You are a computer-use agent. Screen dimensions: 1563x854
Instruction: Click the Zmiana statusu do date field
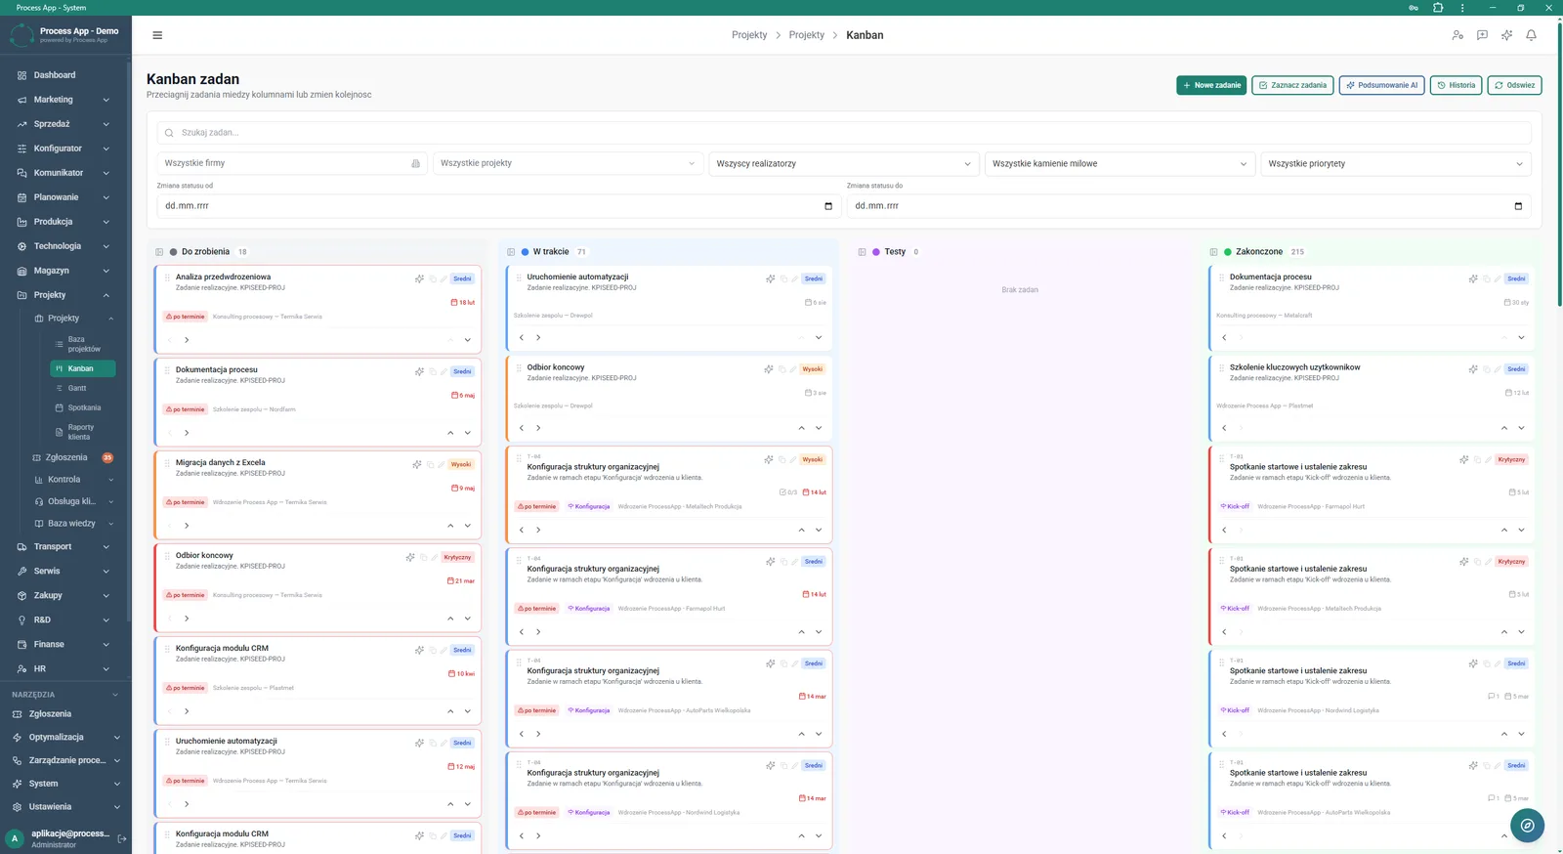(x=1188, y=206)
